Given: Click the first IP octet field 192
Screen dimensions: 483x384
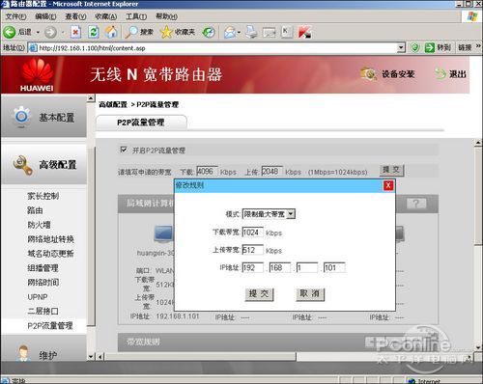Looking at the screenshot, I should pos(253,267).
